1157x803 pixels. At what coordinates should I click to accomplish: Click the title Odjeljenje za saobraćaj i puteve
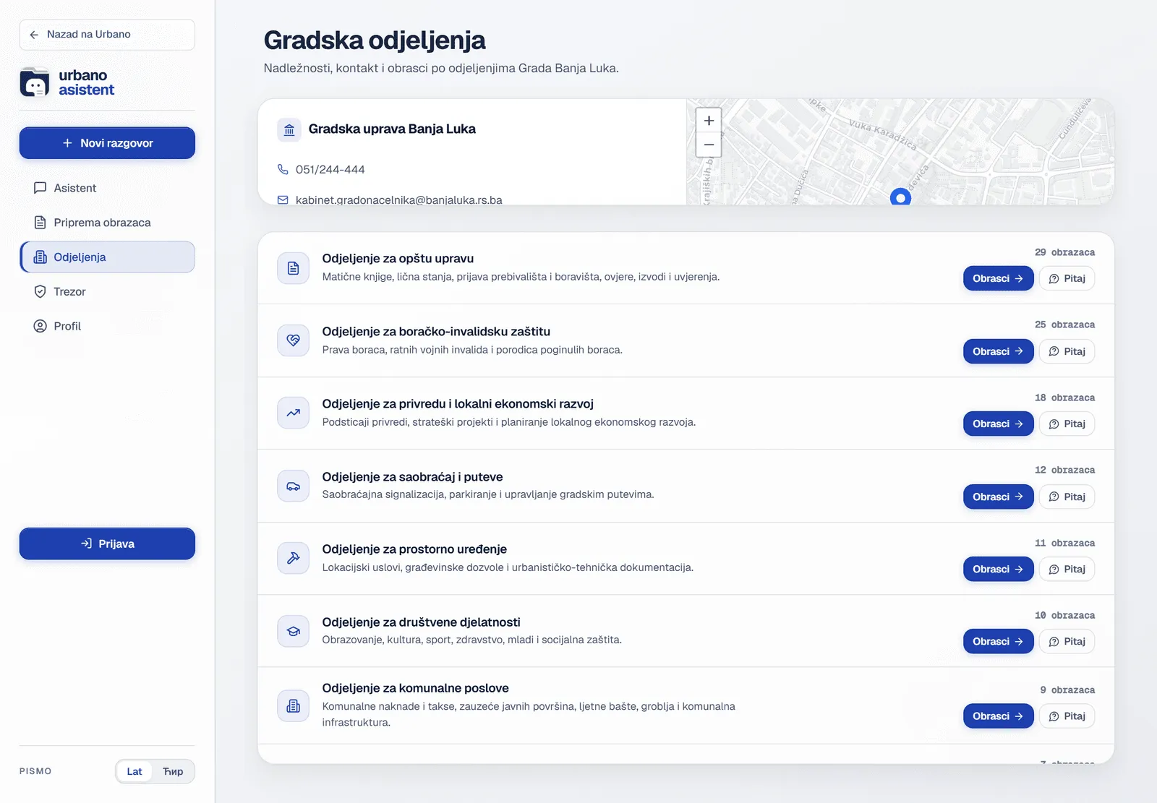click(x=412, y=477)
